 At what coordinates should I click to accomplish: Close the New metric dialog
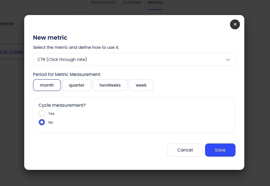[235, 24]
